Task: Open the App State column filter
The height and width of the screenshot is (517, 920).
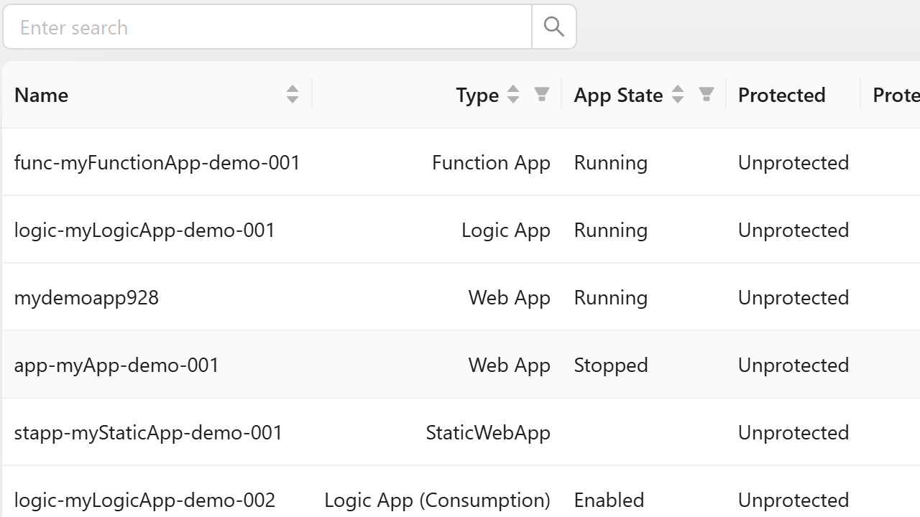Action: [707, 94]
